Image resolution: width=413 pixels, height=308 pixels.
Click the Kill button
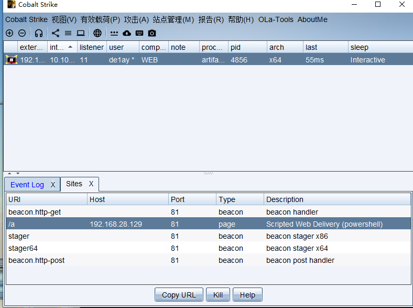218,295
